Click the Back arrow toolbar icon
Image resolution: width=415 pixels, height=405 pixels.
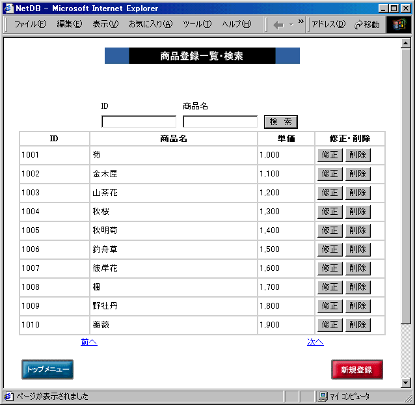[278, 25]
